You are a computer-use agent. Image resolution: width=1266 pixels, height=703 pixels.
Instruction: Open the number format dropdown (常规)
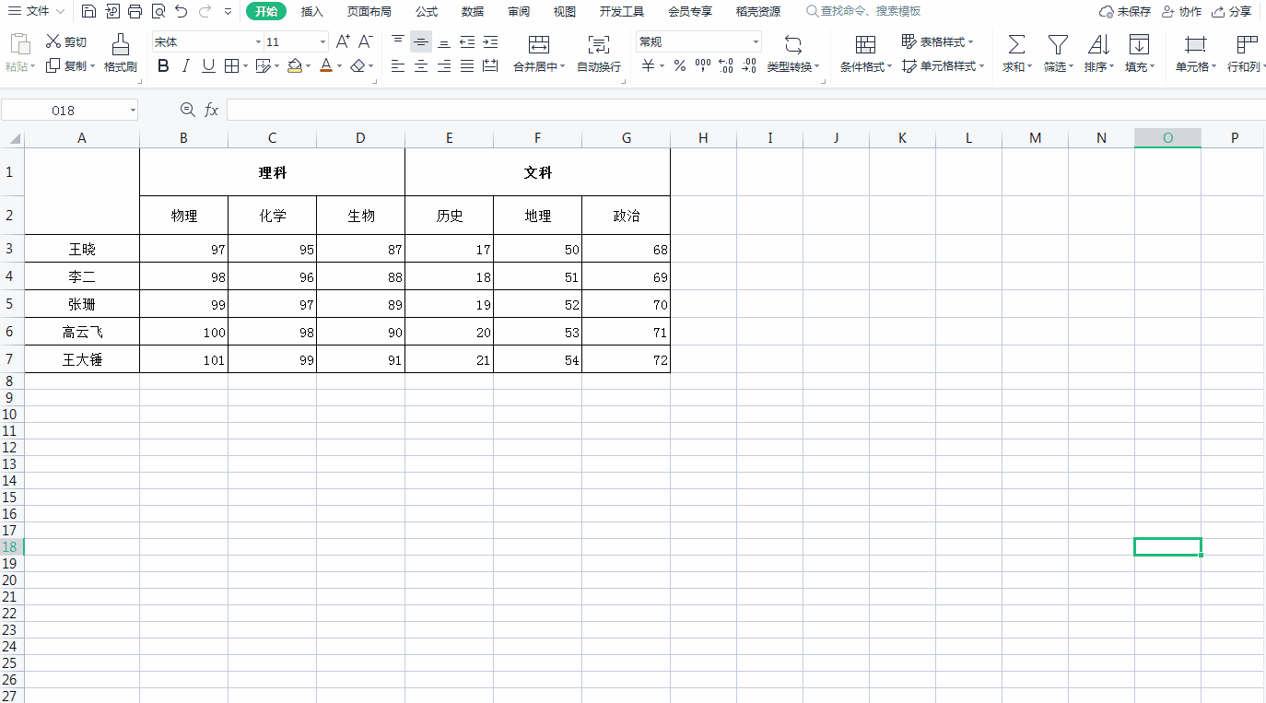pos(756,42)
